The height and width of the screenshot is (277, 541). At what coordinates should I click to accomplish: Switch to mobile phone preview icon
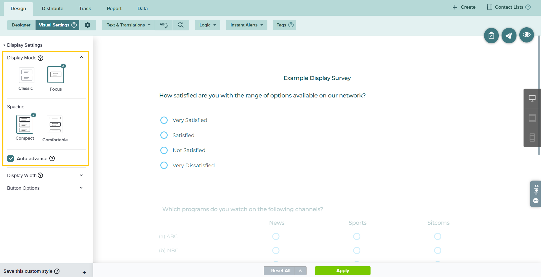pyautogui.click(x=532, y=137)
